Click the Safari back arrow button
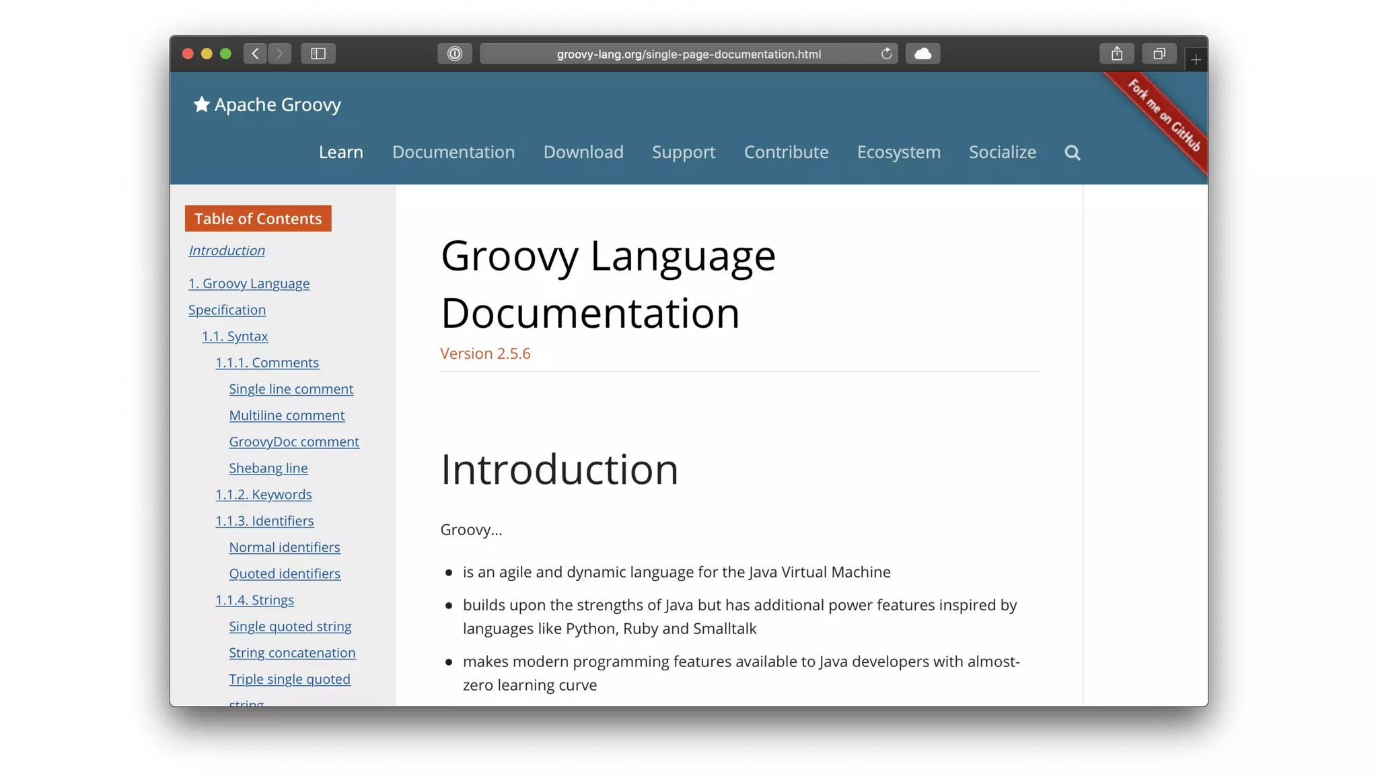Image resolution: width=1378 pixels, height=776 pixels. coord(255,54)
